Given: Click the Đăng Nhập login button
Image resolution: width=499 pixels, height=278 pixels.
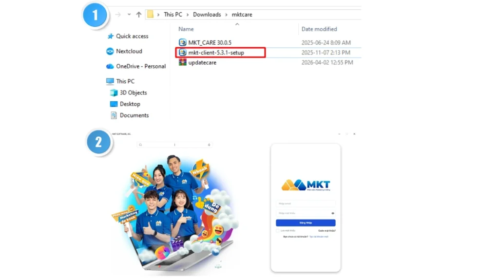Looking at the screenshot, I should pyautogui.click(x=306, y=222).
